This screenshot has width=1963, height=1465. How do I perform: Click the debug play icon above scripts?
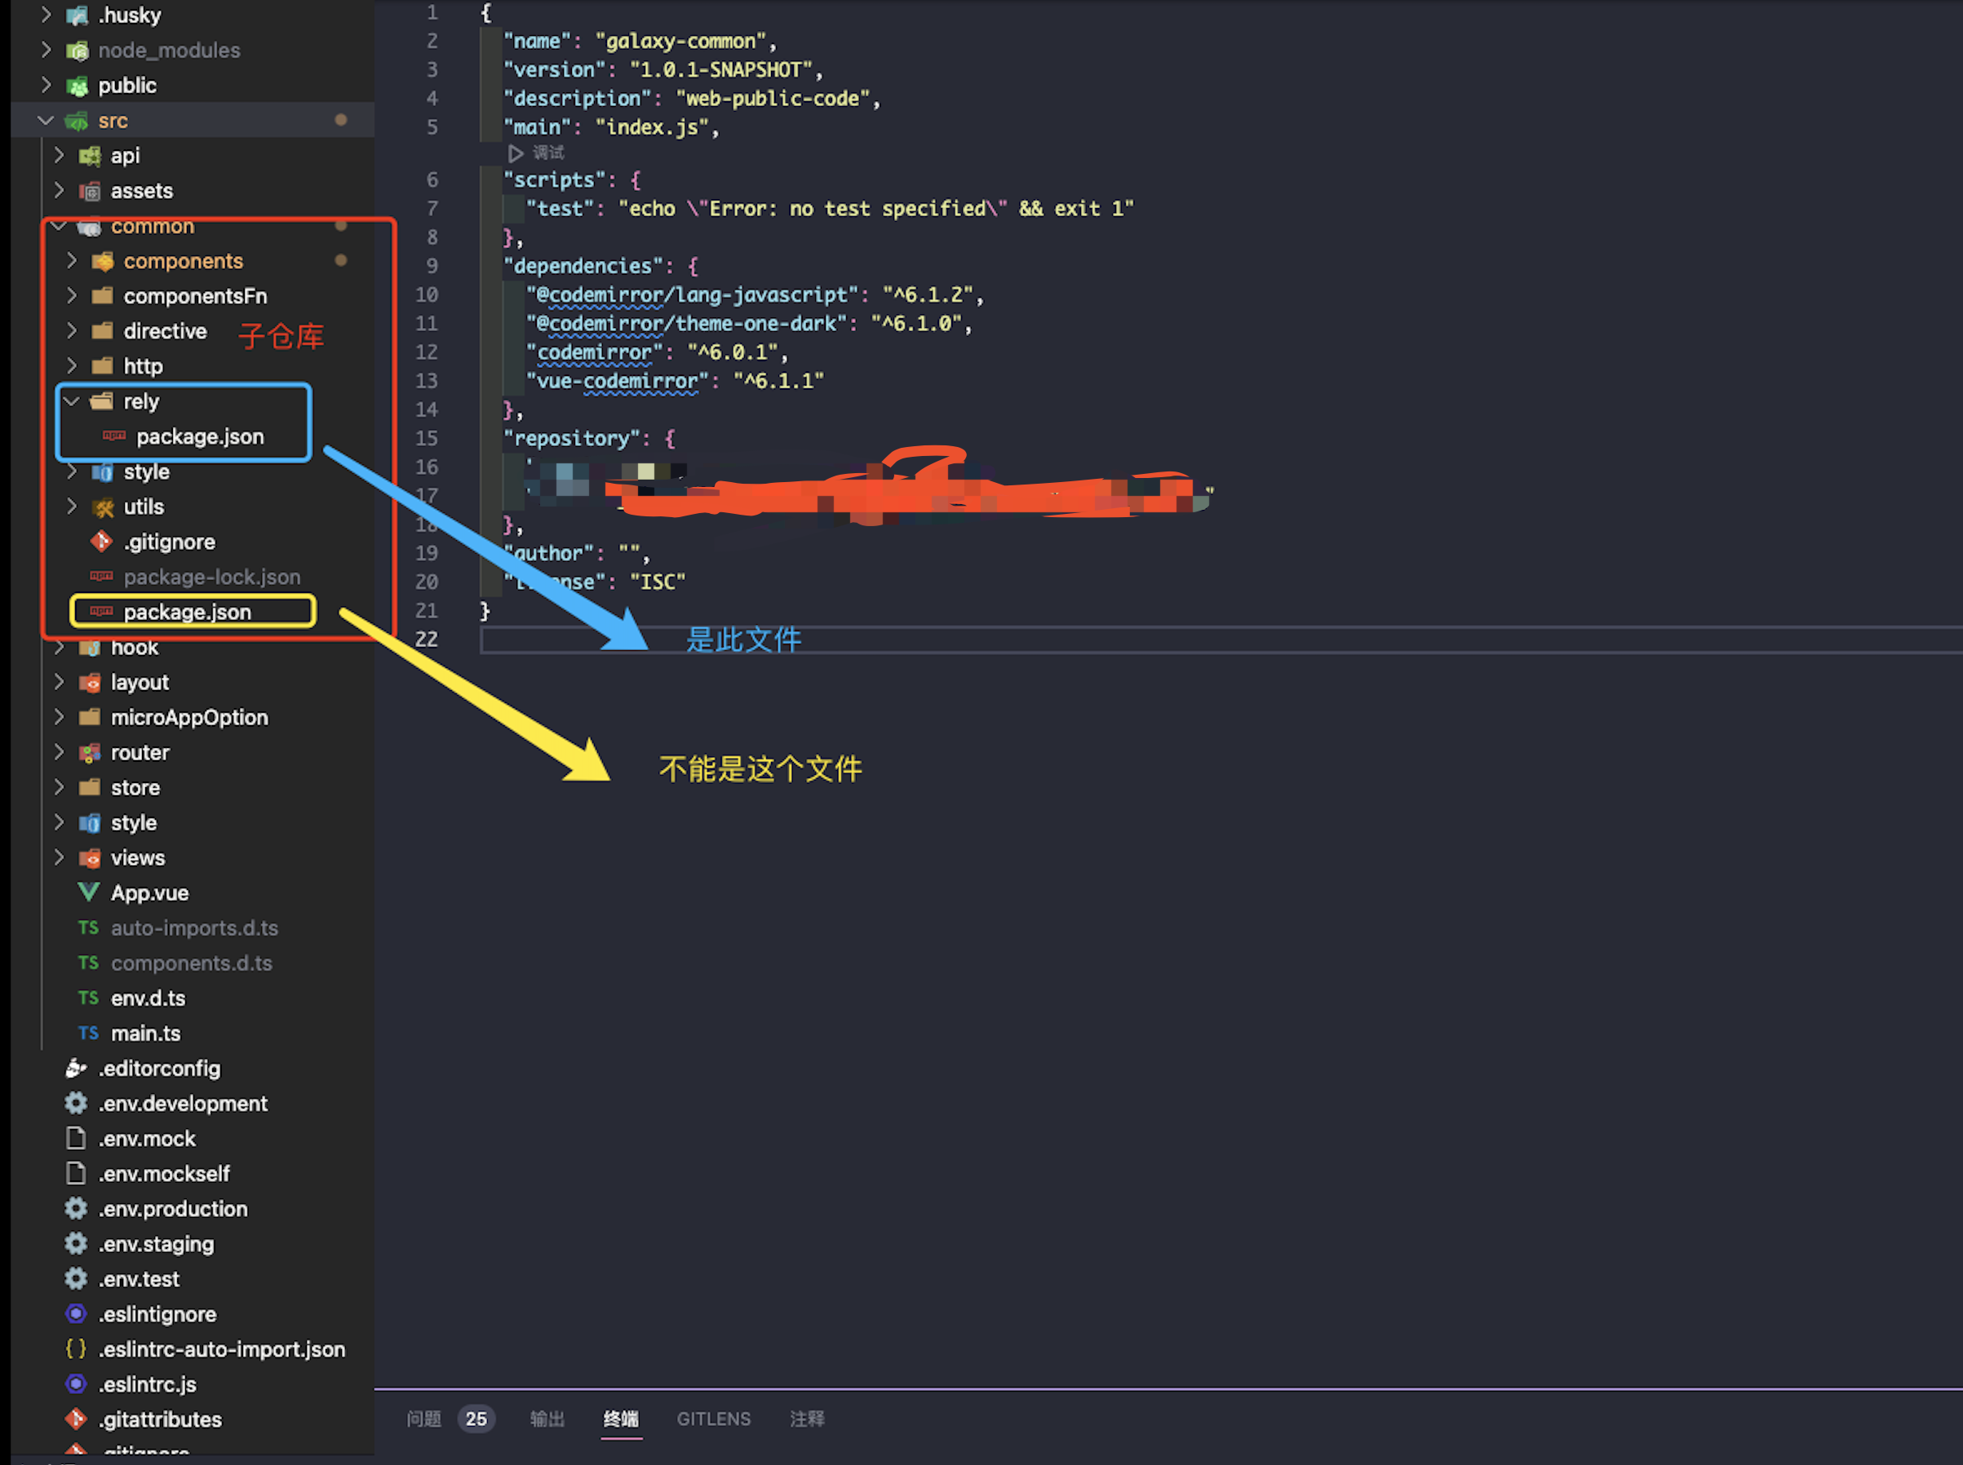(516, 153)
